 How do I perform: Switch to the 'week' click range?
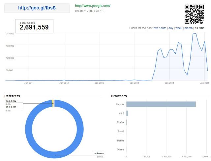179,28
